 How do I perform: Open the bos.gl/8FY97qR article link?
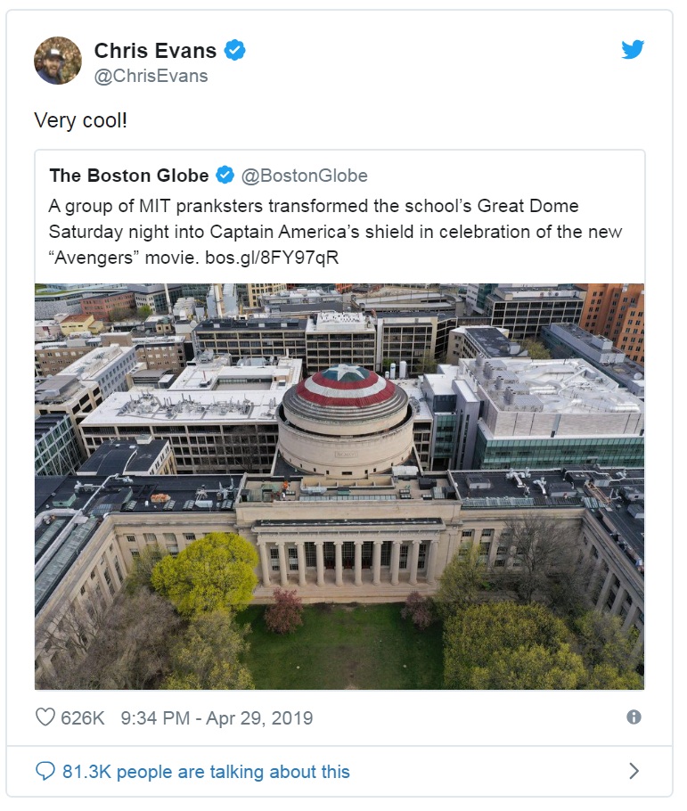coord(272,257)
